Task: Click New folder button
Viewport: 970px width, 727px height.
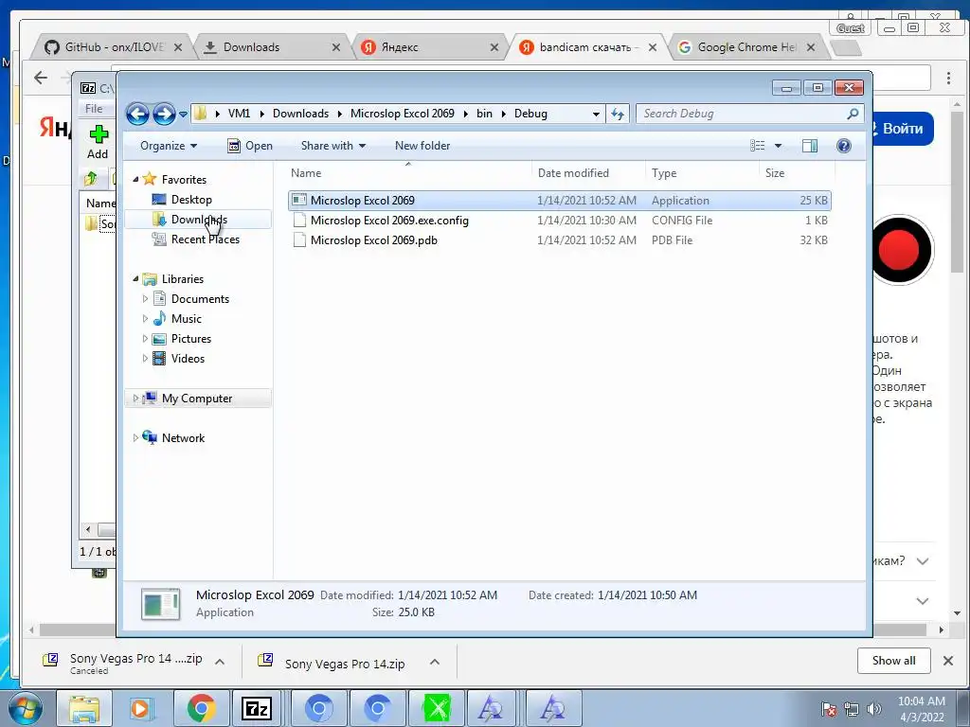Action: point(422,146)
